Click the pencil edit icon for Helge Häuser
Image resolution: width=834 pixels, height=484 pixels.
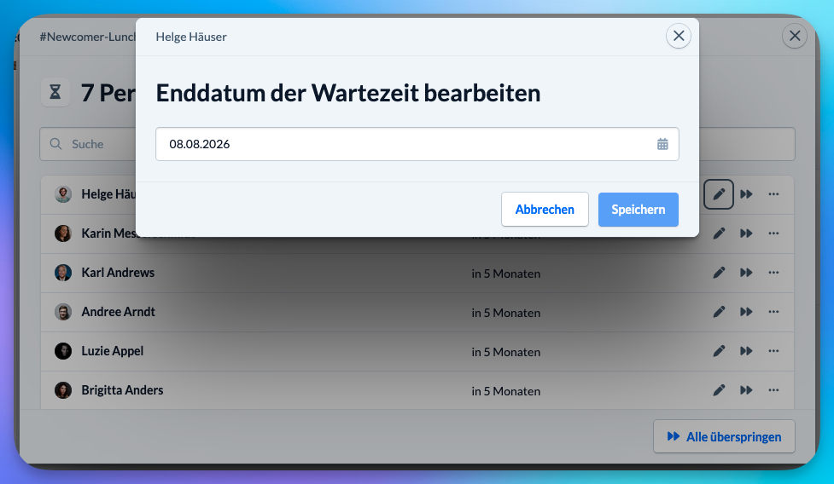click(719, 194)
